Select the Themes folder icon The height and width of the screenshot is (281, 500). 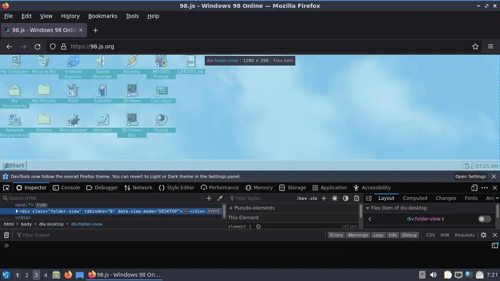44,123
